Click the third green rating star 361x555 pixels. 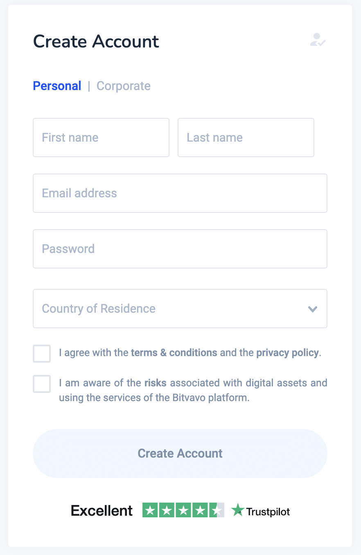pos(183,510)
